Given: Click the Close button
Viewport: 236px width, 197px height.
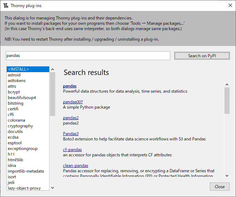Looking at the screenshot, I should point(220,187).
